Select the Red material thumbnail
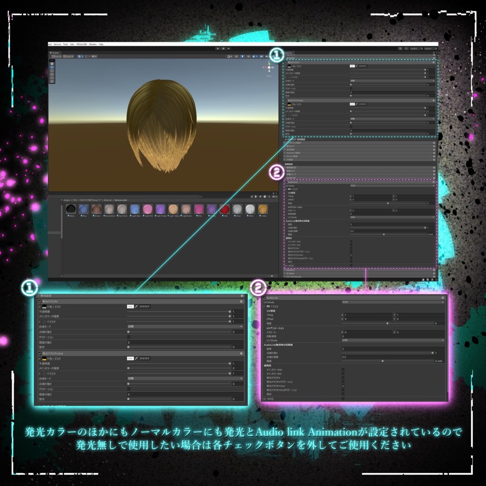This screenshot has height=486, width=486. tap(224, 209)
